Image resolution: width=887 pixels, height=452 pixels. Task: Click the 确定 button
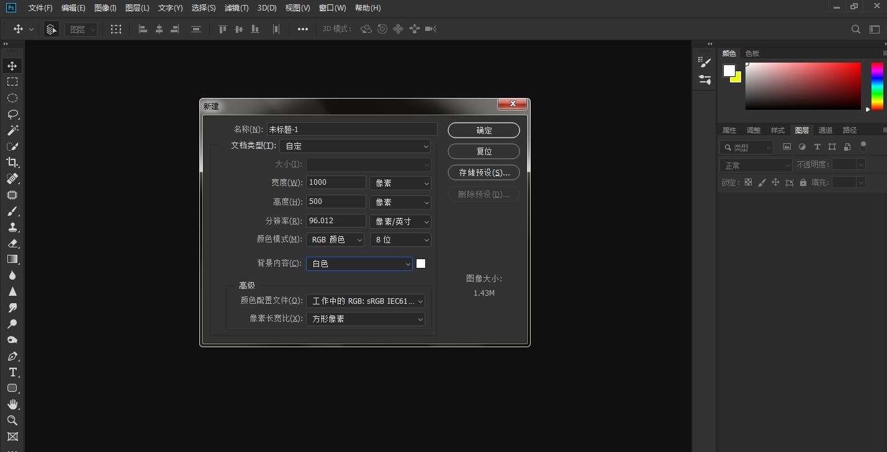pyautogui.click(x=484, y=130)
